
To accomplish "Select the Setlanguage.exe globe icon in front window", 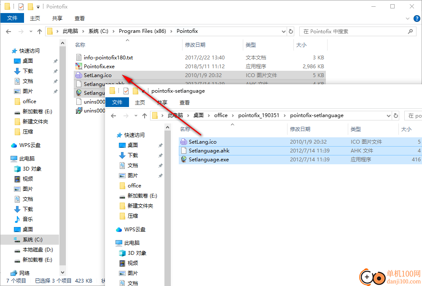I will coord(184,159).
